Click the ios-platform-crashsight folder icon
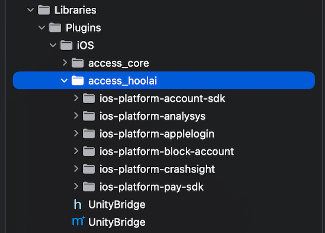Image resolution: width=325 pixels, height=233 pixels. tap(89, 169)
